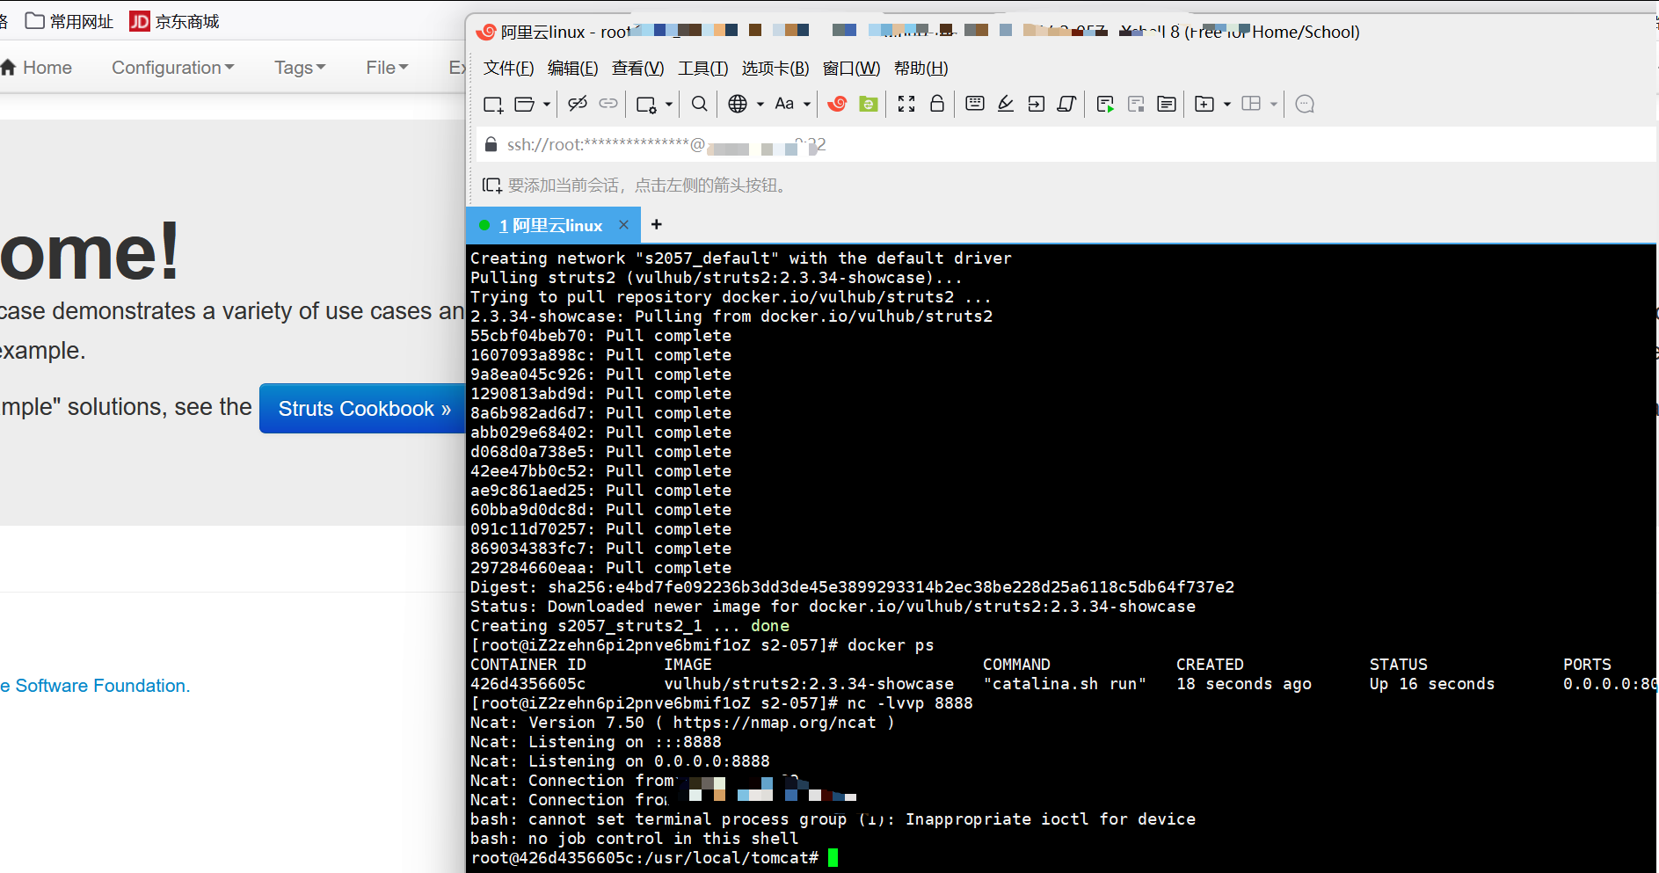The image size is (1659, 873).
Task: Click the padlock icon in address bar
Action: (x=491, y=144)
